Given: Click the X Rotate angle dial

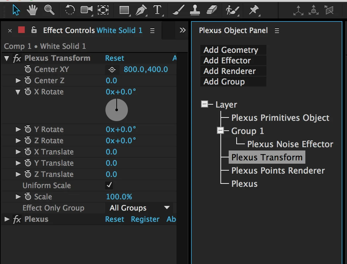Looking at the screenshot, I should 116,110.
